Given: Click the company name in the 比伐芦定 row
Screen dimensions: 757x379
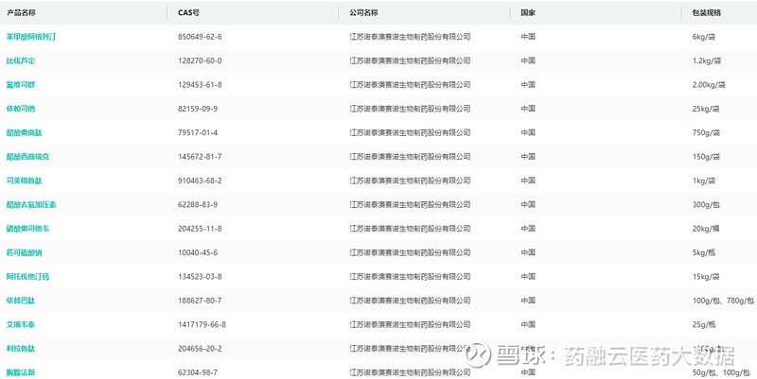Looking at the screenshot, I should click(410, 60).
